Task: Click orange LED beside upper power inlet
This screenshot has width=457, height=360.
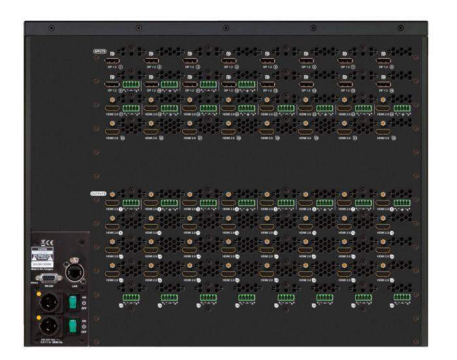Action: point(39,294)
